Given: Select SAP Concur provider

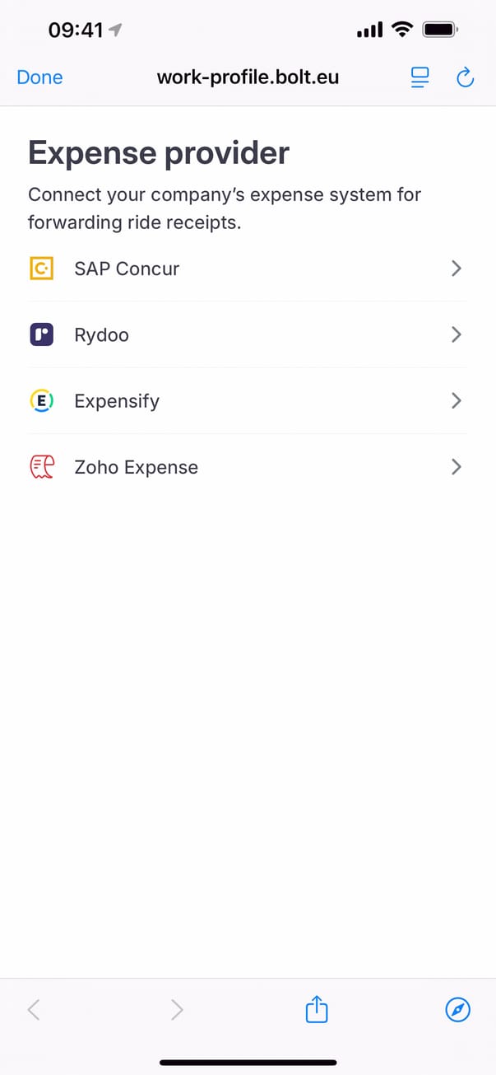Looking at the screenshot, I should pos(127,269).
